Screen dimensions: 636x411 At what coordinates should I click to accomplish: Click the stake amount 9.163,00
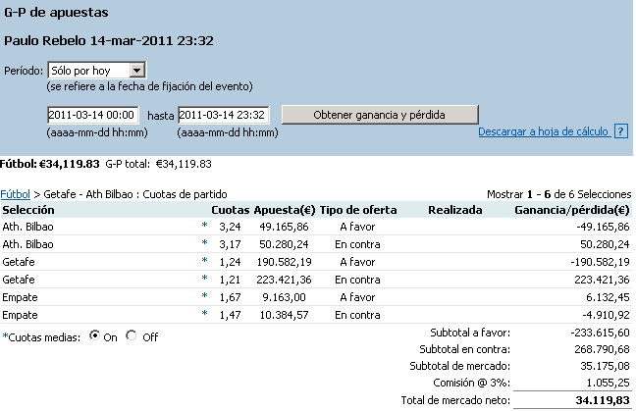(284, 297)
